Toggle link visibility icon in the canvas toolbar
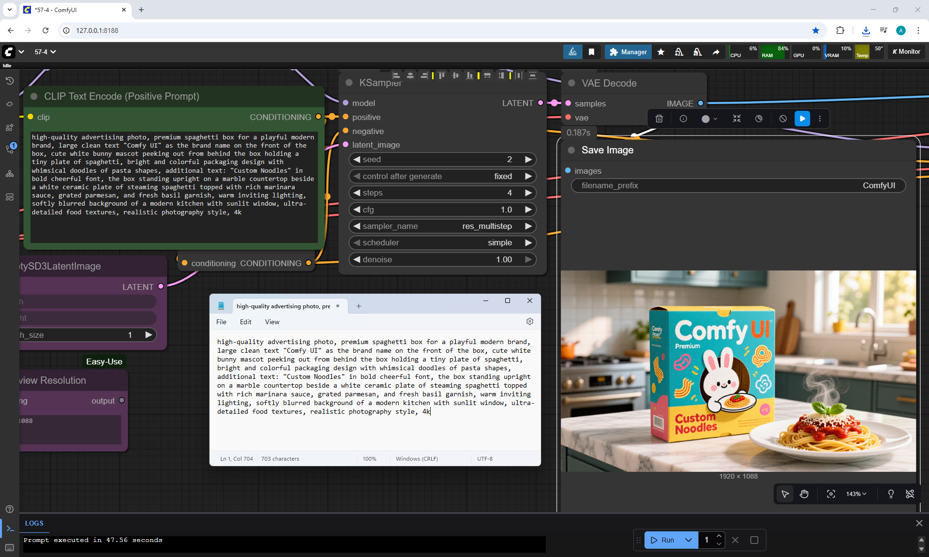Image resolution: width=929 pixels, height=557 pixels. pyautogui.click(x=910, y=494)
